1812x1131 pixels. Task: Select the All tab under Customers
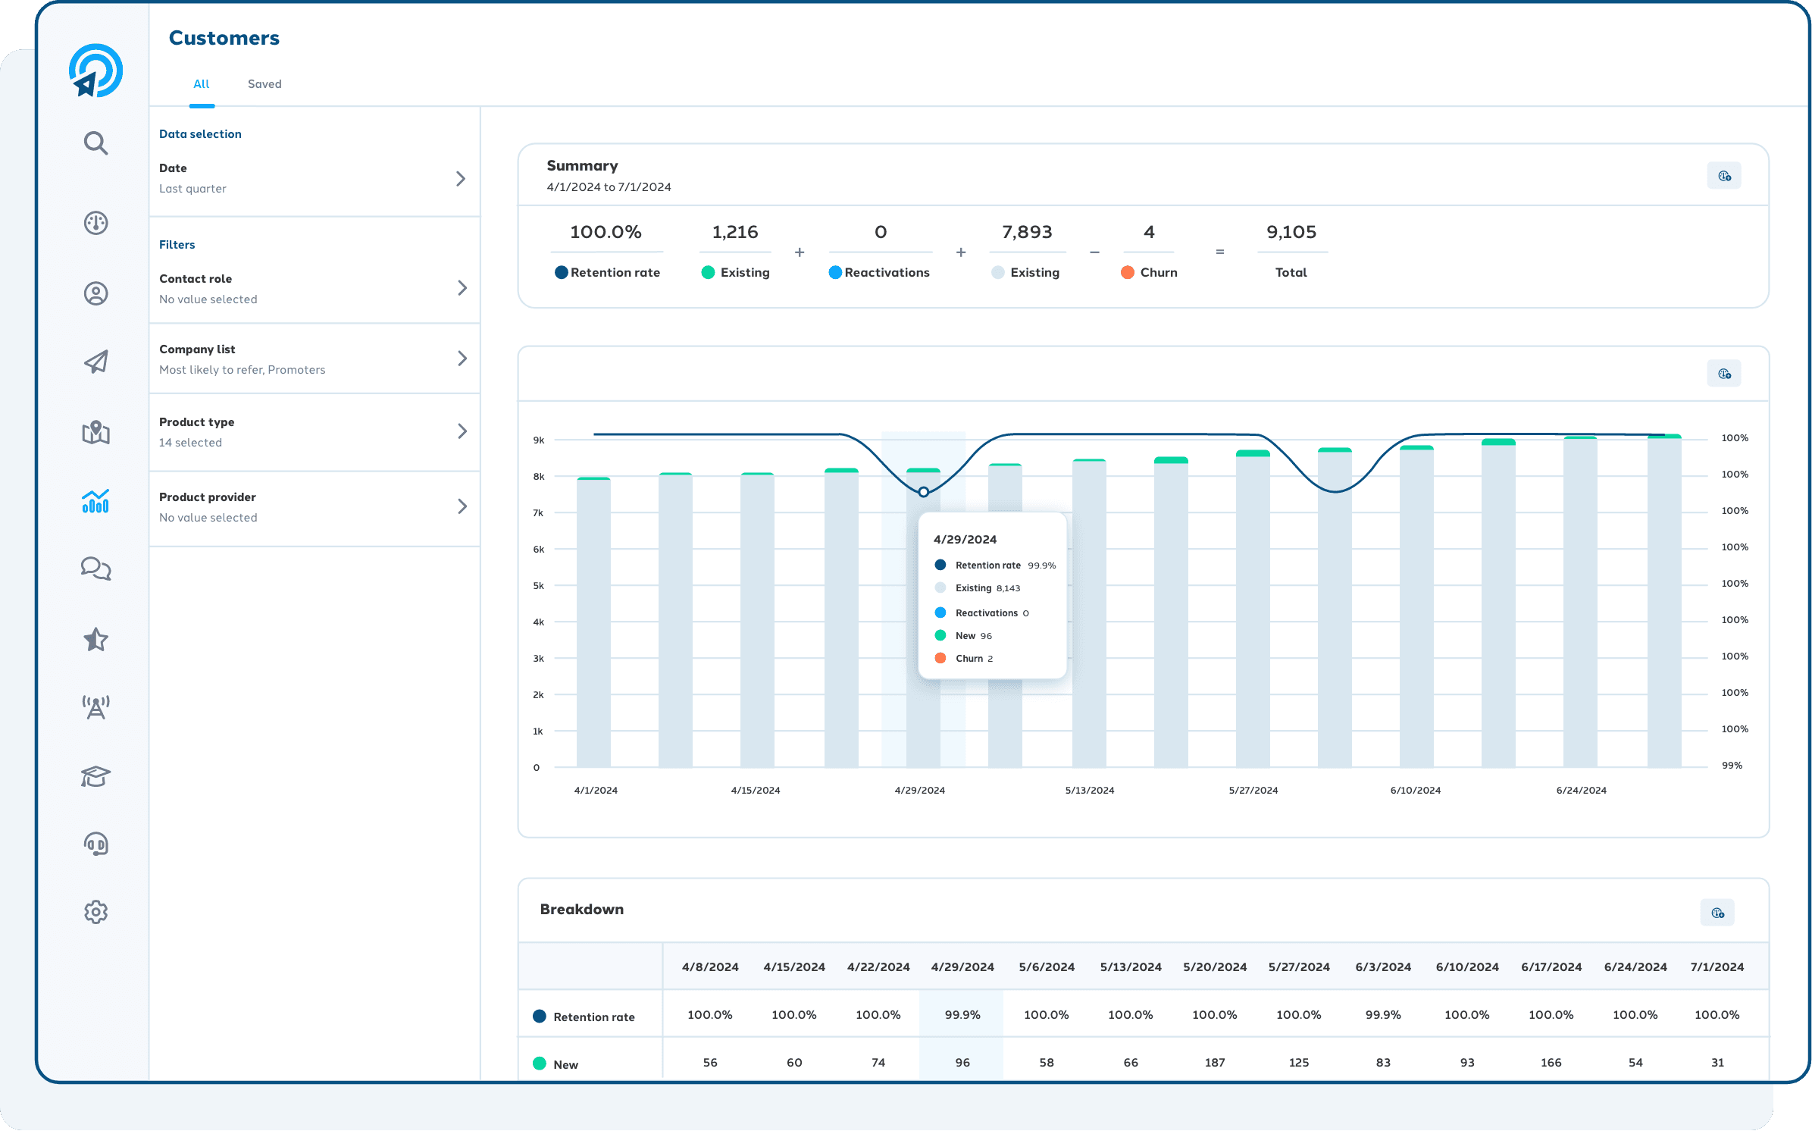202,83
